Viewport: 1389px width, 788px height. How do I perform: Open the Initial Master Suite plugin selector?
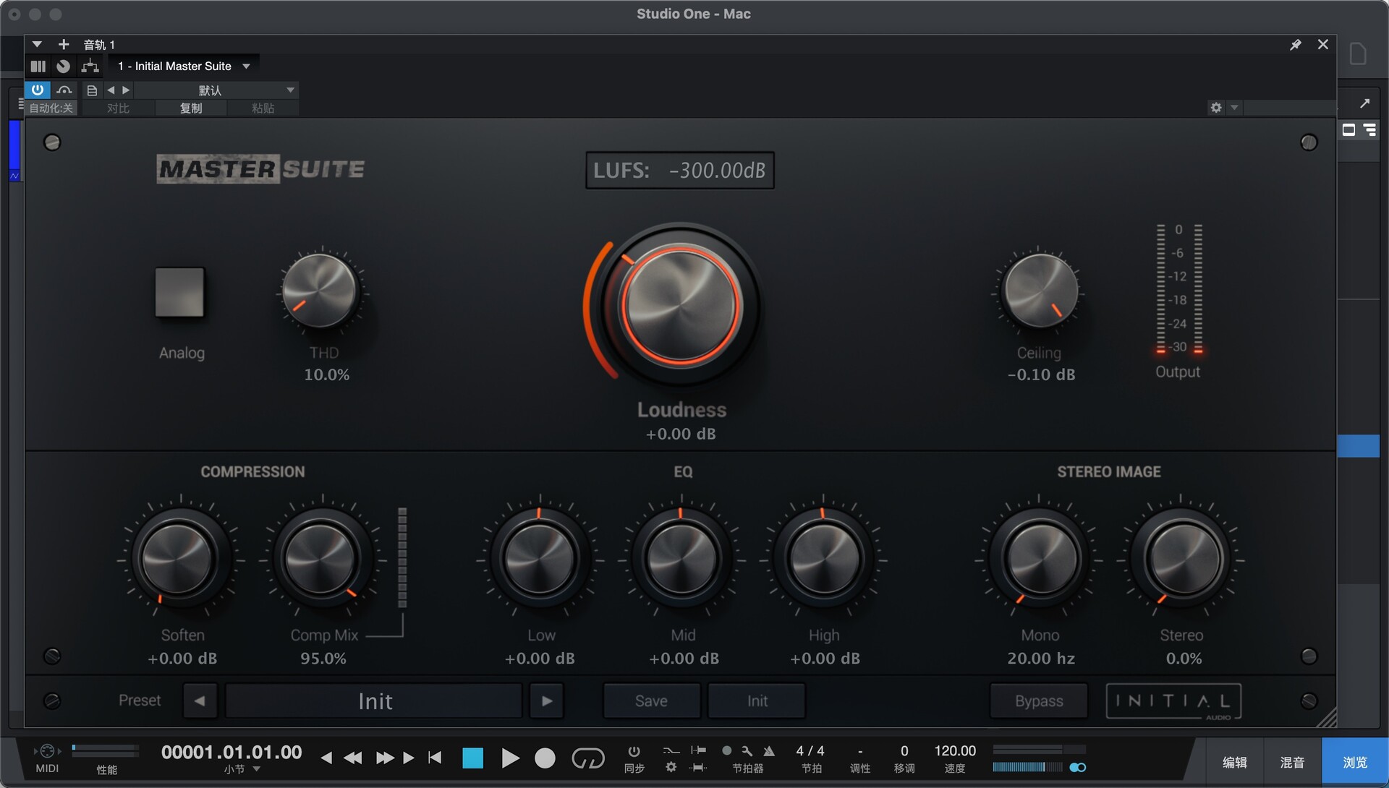coord(184,67)
